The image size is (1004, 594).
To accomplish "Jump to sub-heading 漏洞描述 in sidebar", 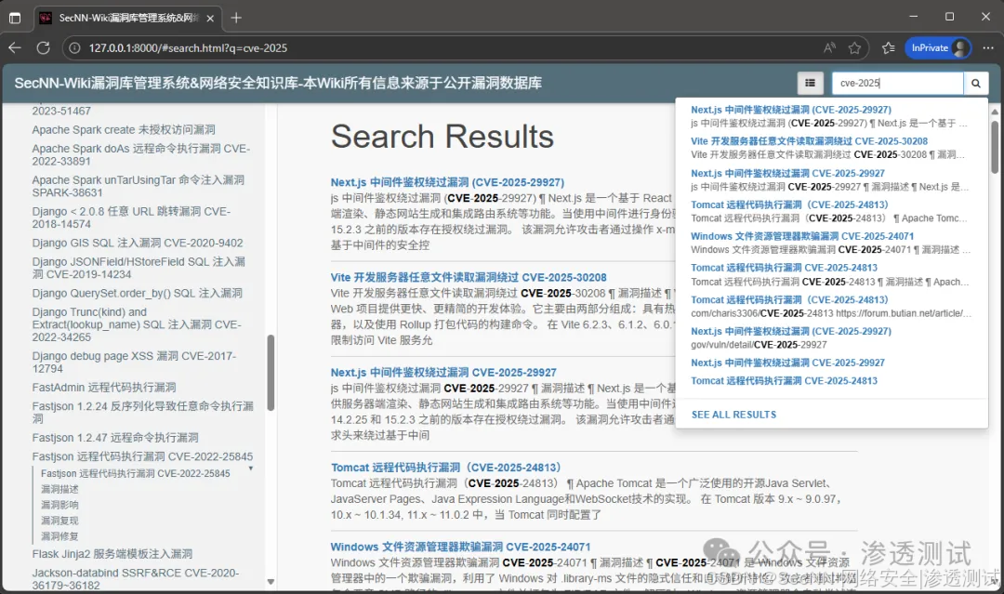I will (x=59, y=489).
